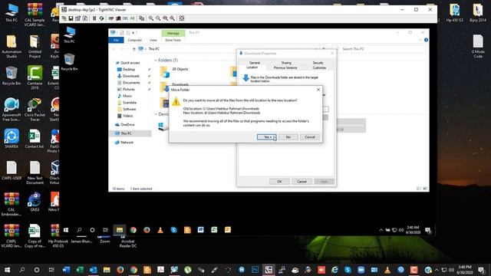The height and width of the screenshot is (276, 491).
Task: Switch to Customize tab in Downloads Properties
Action: coord(319,67)
